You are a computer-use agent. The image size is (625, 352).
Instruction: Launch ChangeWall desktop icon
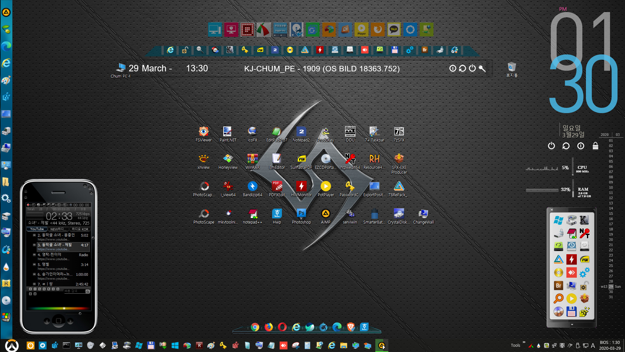pos(423,216)
